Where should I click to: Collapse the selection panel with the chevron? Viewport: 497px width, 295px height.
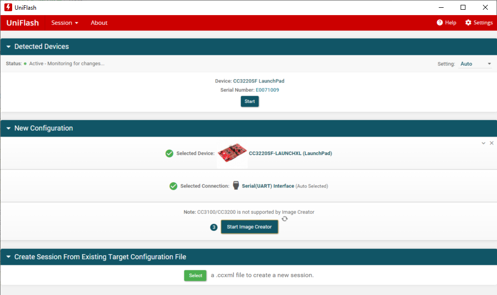[483, 143]
